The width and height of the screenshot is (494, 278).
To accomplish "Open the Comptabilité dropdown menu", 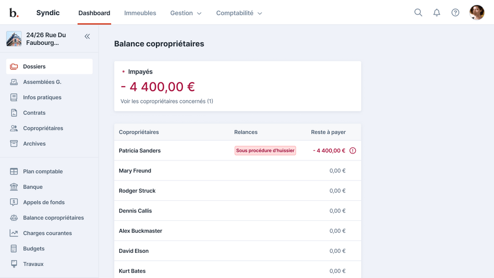I will click(x=239, y=13).
